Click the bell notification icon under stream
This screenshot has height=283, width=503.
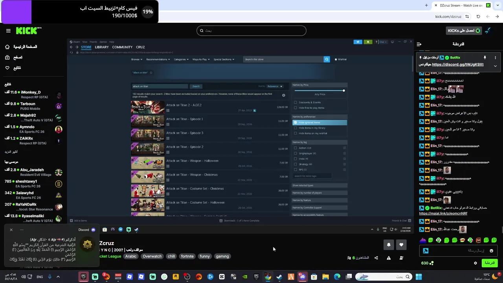click(x=389, y=244)
